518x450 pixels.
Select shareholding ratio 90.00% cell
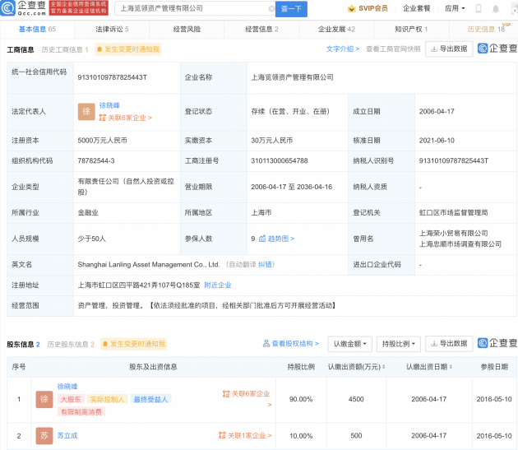pyautogui.click(x=301, y=400)
